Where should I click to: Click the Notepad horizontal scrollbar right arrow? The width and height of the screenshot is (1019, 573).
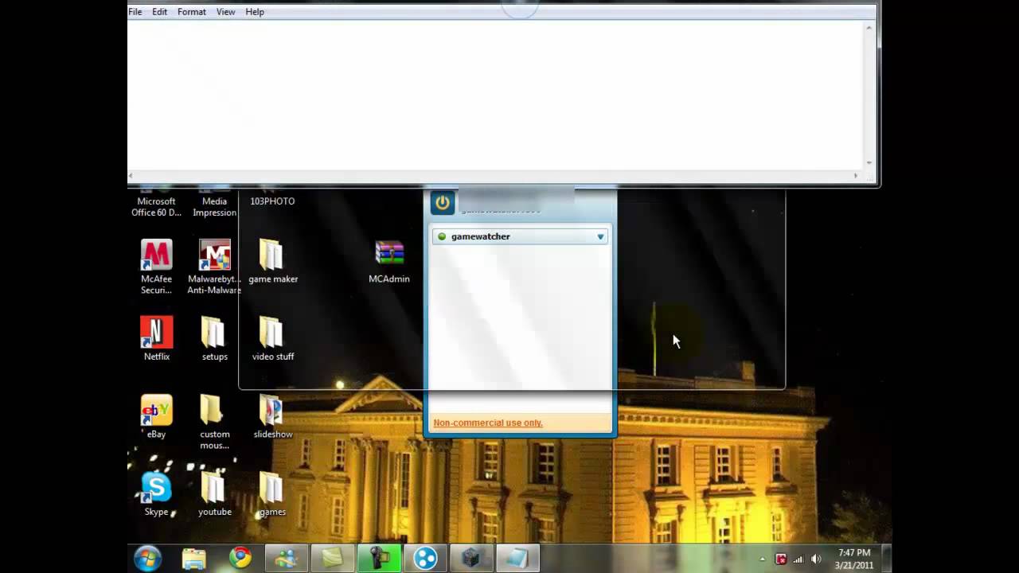click(x=857, y=175)
